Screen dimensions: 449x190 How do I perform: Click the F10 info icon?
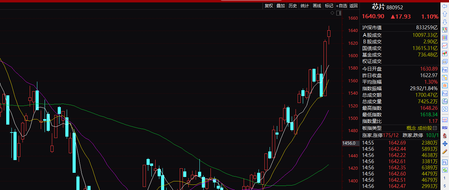pyautogui.click(x=445, y=69)
